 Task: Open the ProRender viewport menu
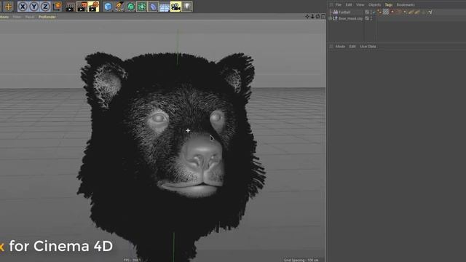pyautogui.click(x=47, y=17)
